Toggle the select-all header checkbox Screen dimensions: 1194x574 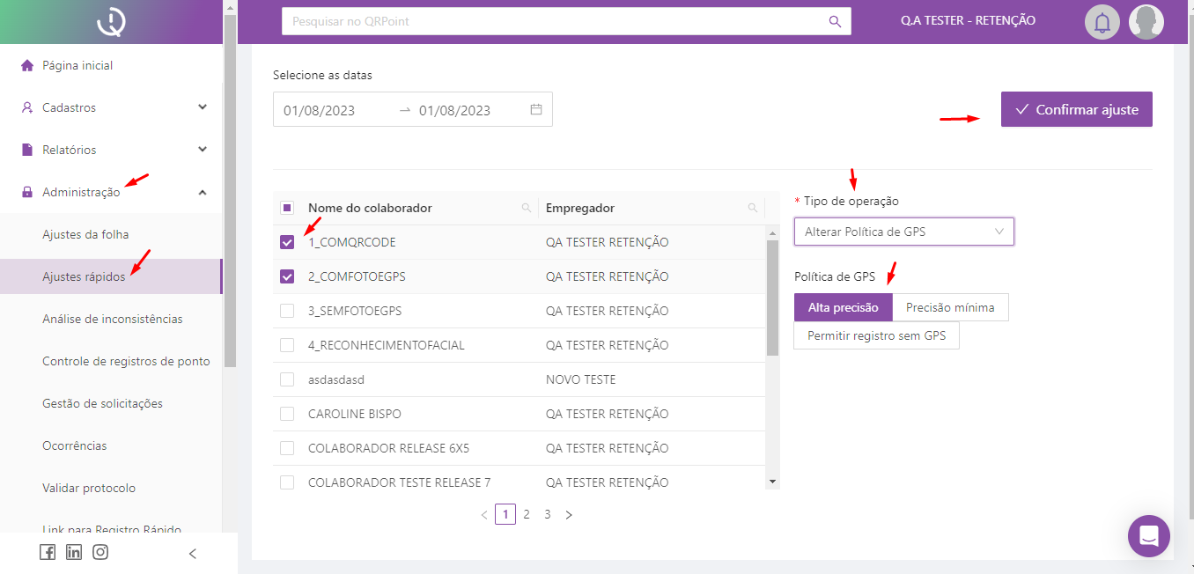click(x=287, y=208)
